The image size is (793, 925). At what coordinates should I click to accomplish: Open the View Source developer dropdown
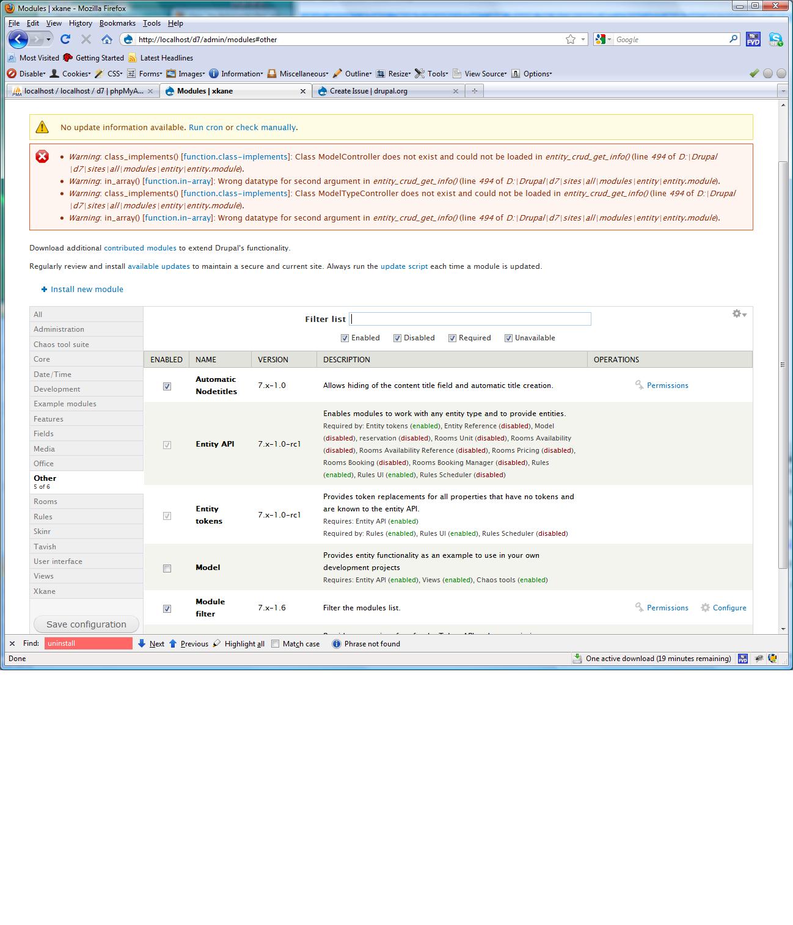click(480, 74)
